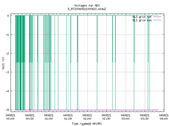Click the x-axis tick label '04:00'

(164, 119)
